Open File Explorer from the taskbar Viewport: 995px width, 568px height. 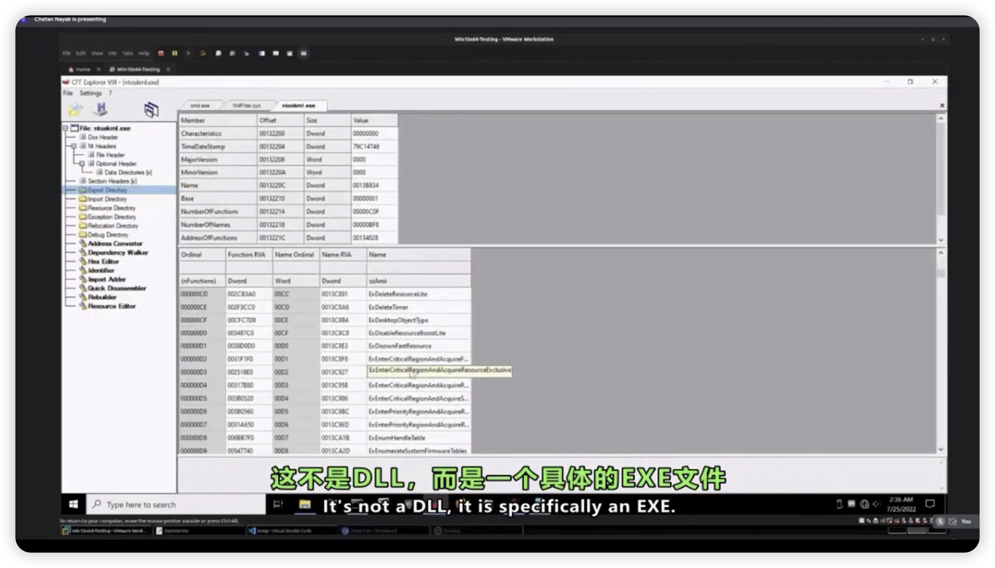[304, 504]
